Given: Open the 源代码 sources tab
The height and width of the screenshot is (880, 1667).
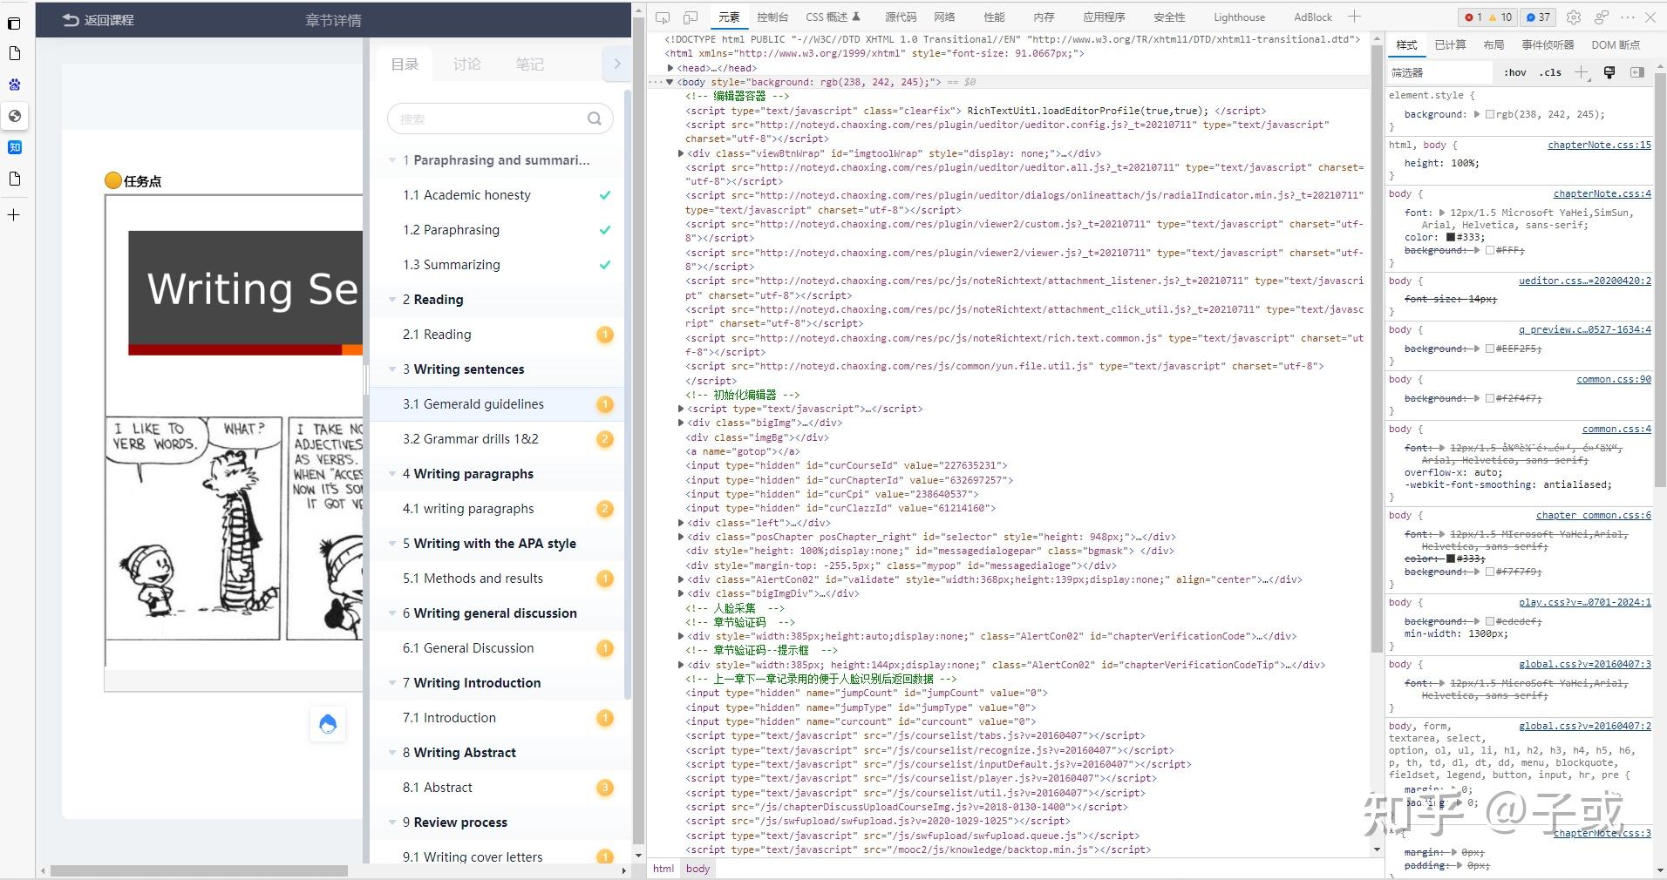Looking at the screenshot, I should click(x=901, y=17).
